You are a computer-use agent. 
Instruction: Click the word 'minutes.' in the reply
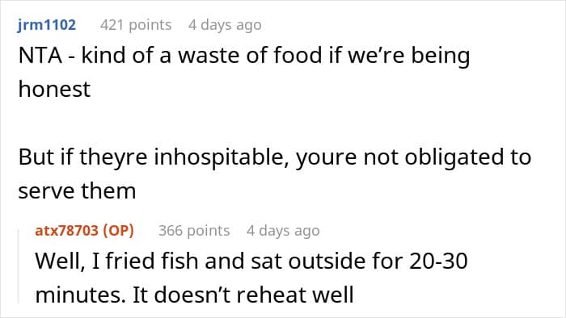[x=80, y=295]
